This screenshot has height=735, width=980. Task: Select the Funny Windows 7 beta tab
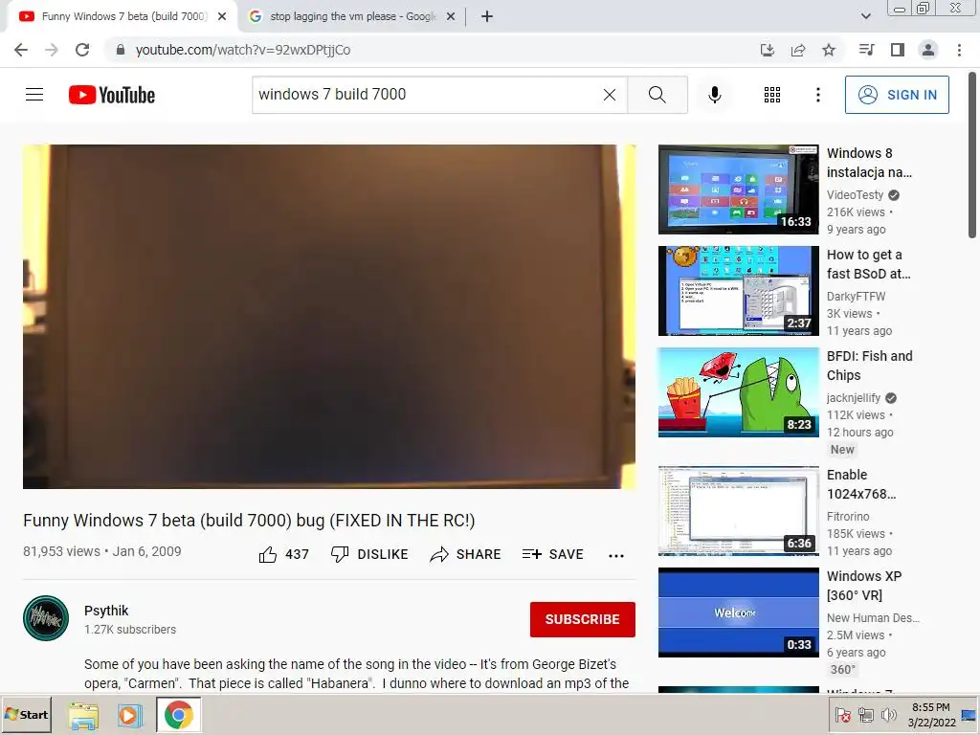coord(123,16)
